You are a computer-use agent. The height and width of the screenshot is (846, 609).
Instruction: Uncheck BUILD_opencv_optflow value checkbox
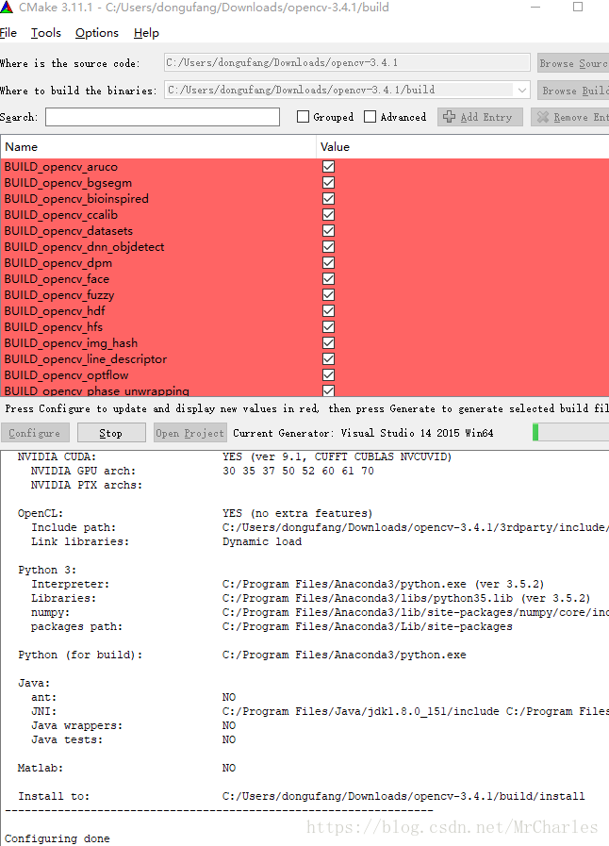point(328,375)
